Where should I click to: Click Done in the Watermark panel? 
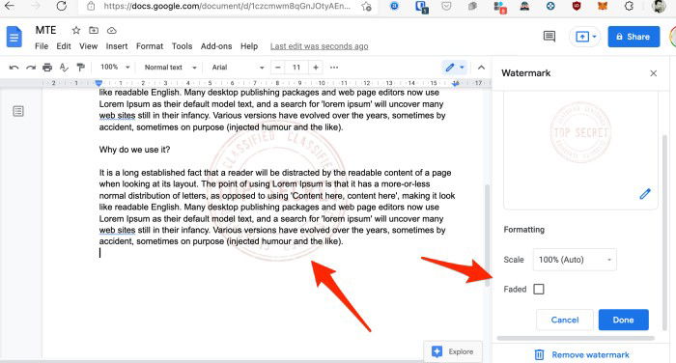[x=624, y=320]
